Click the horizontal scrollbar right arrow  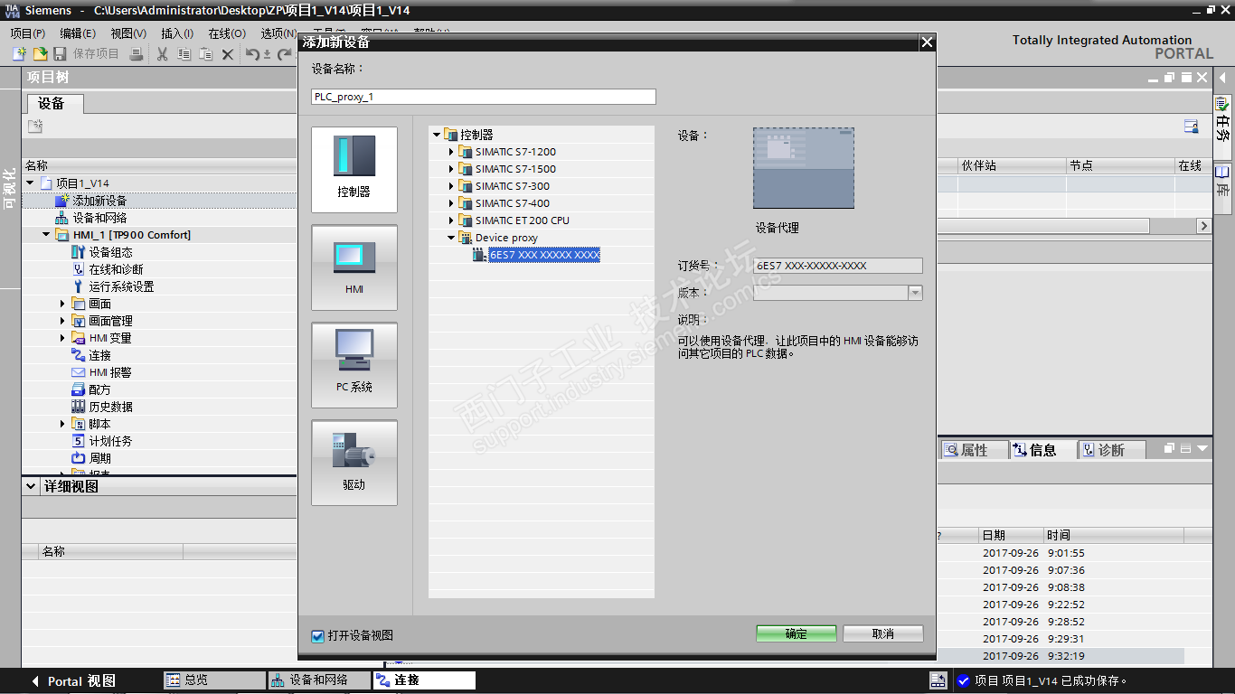pos(1203,226)
